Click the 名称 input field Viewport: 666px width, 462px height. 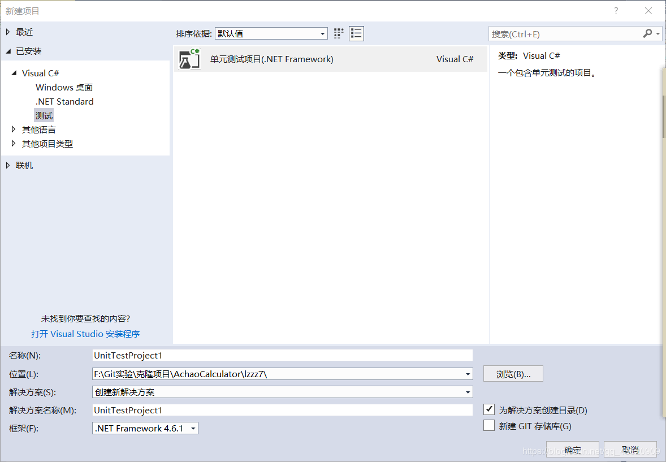(283, 355)
